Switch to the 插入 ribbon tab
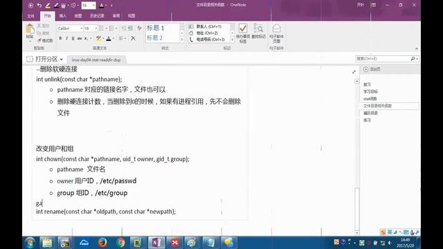Screen dimensions: 443x249 (63, 16)
